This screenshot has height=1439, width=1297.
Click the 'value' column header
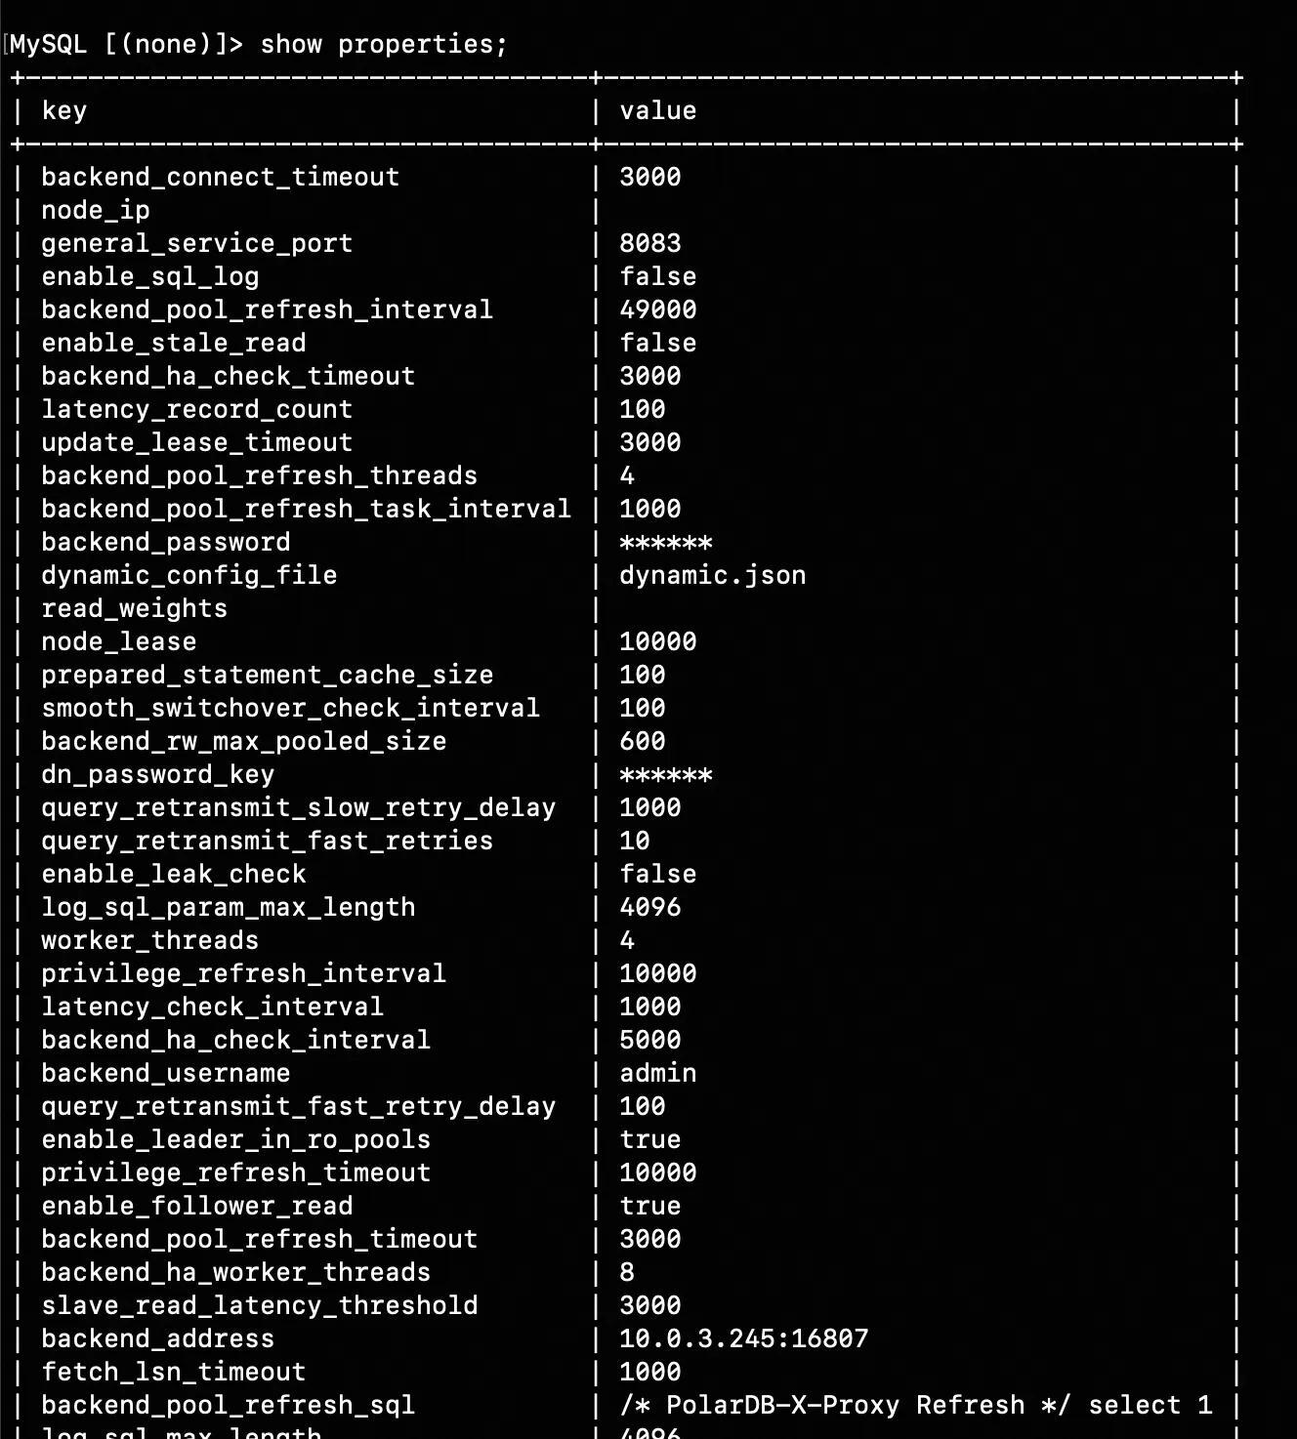click(x=657, y=111)
